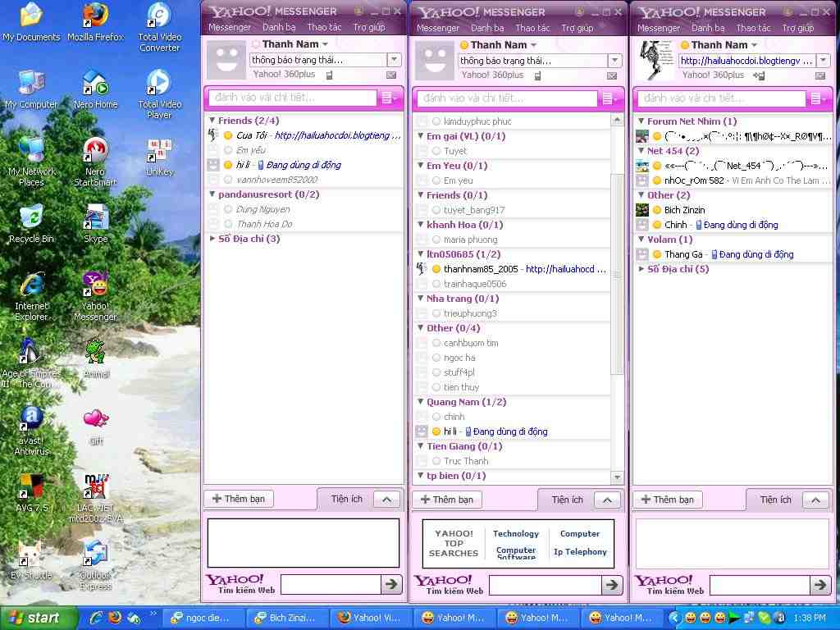Switch to ngoc die... taskbar window

pyautogui.click(x=203, y=619)
